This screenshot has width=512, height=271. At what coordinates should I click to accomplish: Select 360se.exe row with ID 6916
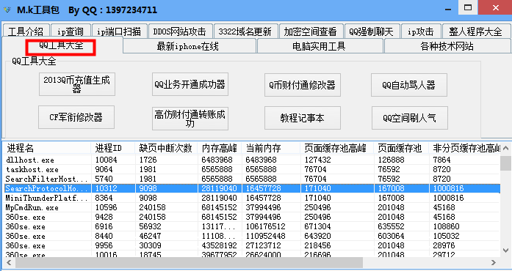pyautogui.click(x=251, y=226)
